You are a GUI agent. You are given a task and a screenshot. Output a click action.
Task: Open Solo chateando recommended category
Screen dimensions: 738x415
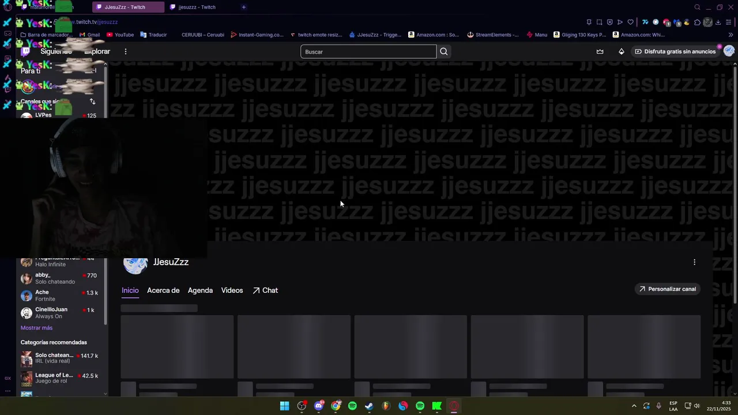(59, 358)
